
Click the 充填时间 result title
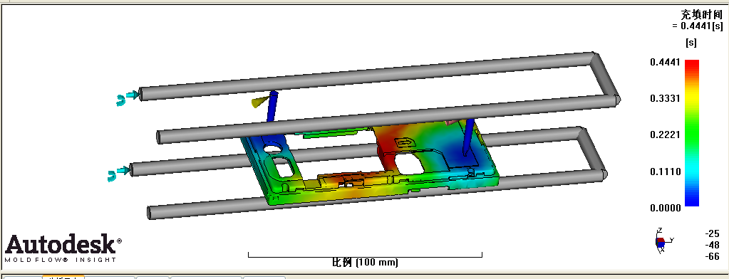click(703, 15)
